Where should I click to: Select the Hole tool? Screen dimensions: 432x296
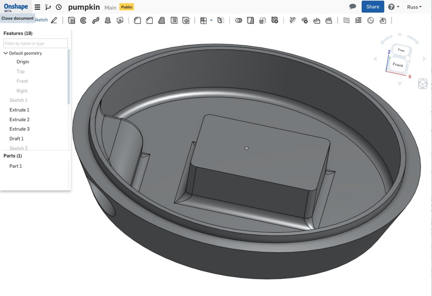point(186,20)
